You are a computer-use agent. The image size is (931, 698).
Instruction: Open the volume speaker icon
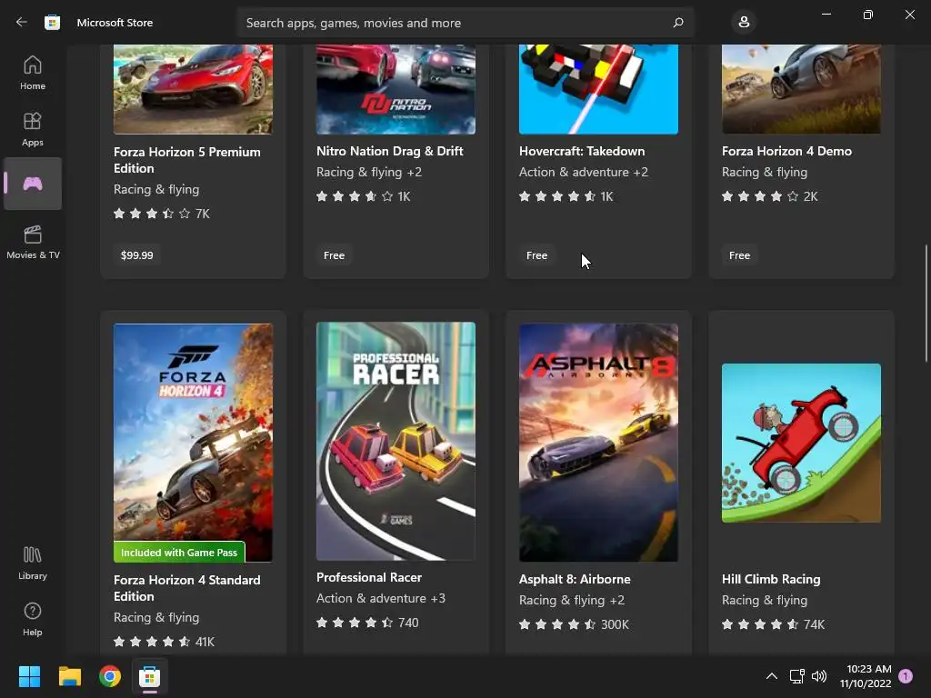tap(819, 676)
